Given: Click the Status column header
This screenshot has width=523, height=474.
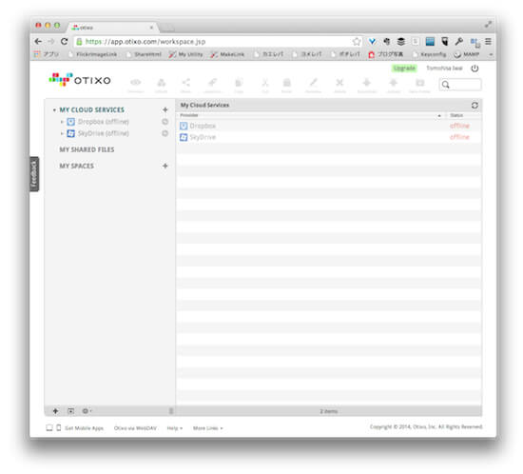Looking at the screenshot, I should 456,115.
